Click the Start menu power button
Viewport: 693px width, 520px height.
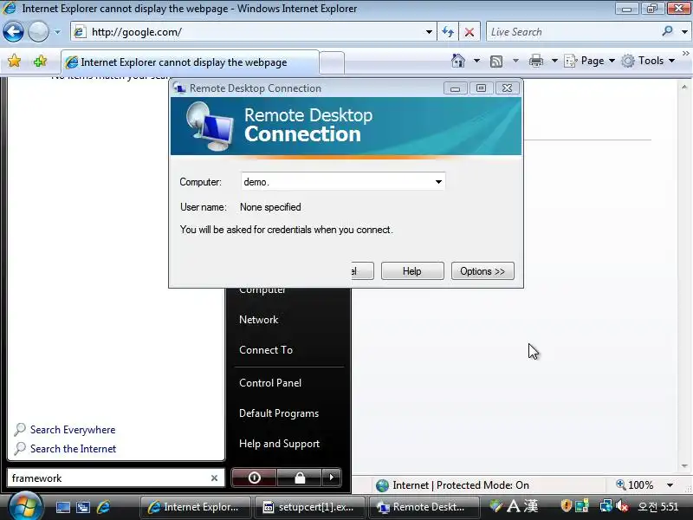[x=254, y=478]
